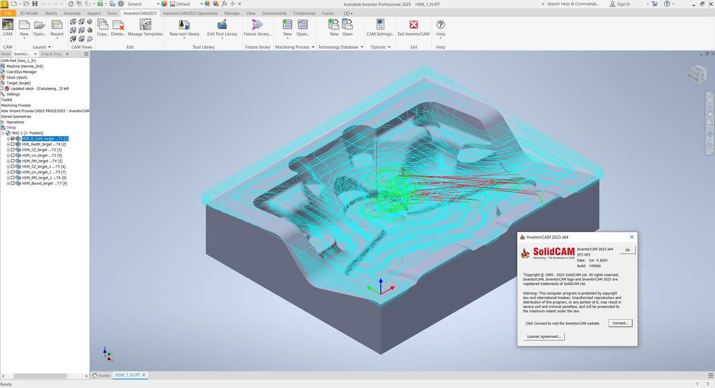Click the ViewCube in the viewport

pyautogui.click(x=697, y=74)
